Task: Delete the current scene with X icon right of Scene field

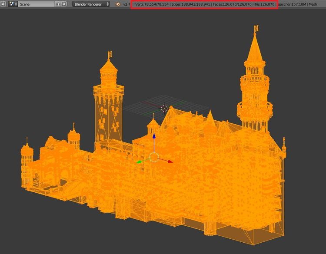Action: pos(64,4)
